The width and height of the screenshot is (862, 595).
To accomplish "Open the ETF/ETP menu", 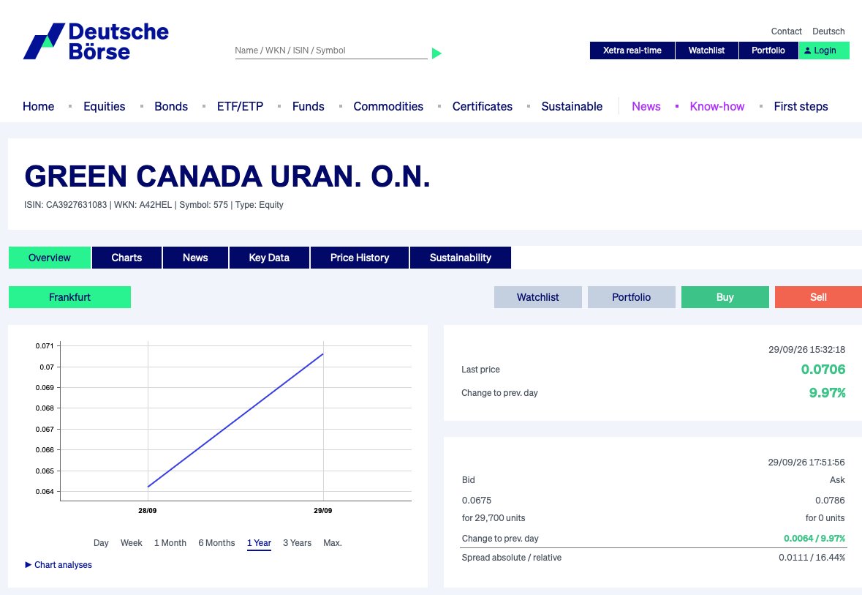I will [x=241, y=106].
